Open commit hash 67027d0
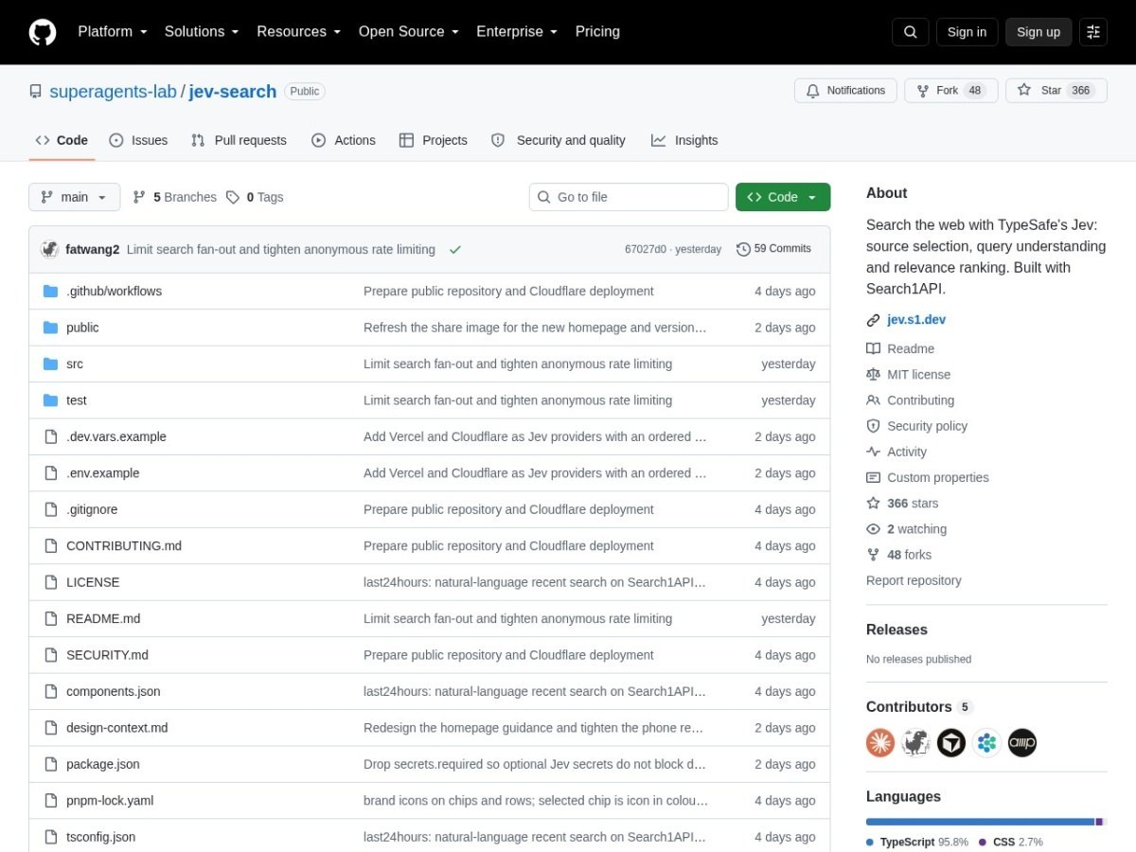 click(x=646, y=250)
